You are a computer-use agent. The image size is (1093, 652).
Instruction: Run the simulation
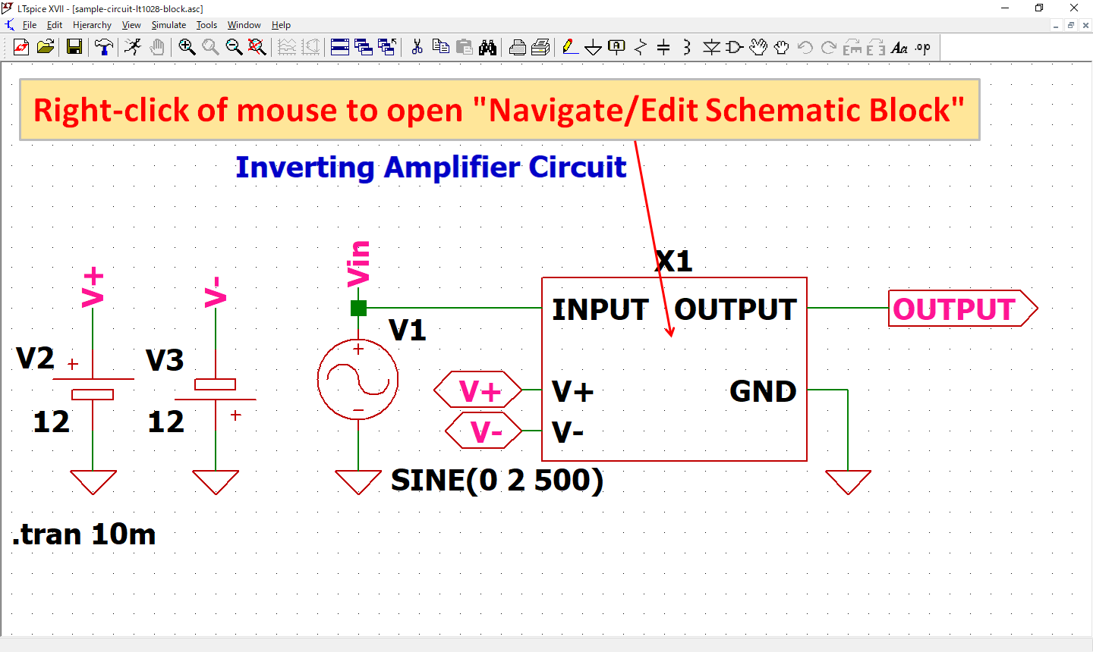click(x=133, y=47)
